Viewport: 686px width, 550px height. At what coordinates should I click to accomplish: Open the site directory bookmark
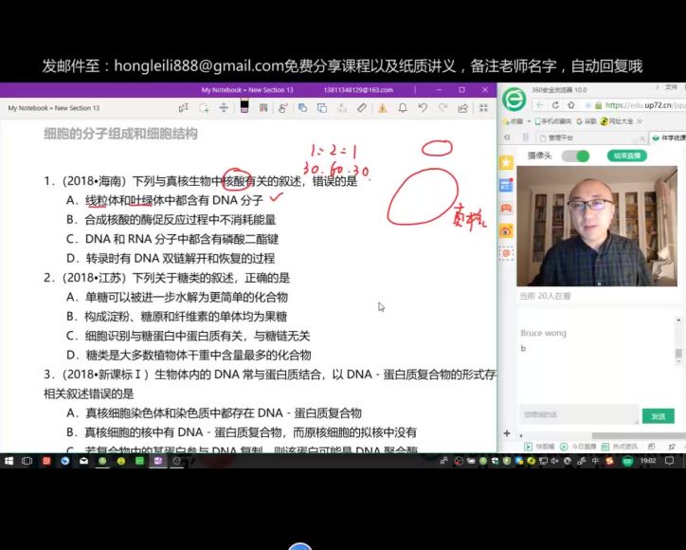(x=617, y=121)
